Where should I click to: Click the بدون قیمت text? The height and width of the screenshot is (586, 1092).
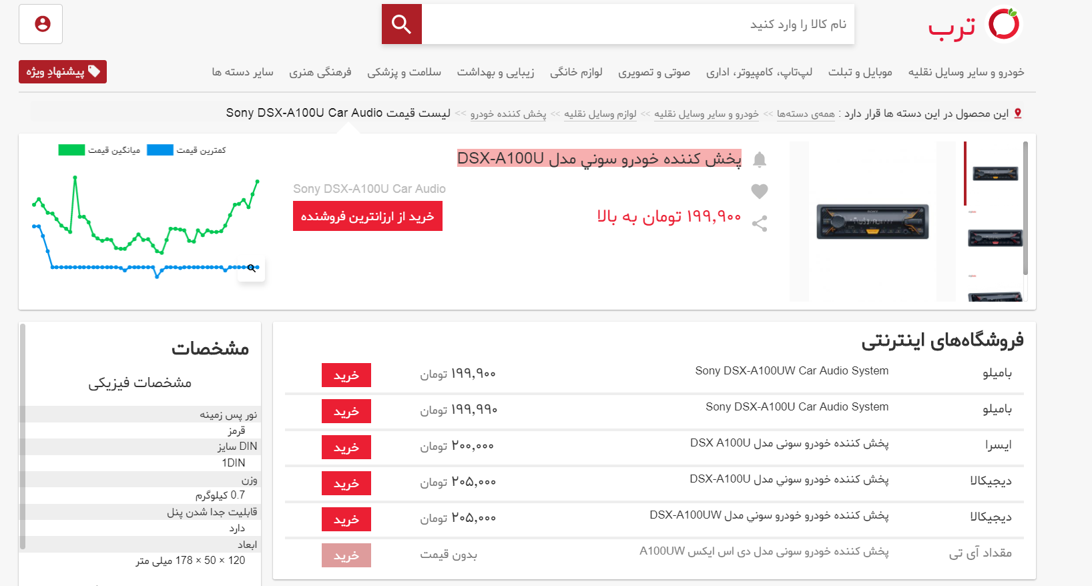coord(449,555)
